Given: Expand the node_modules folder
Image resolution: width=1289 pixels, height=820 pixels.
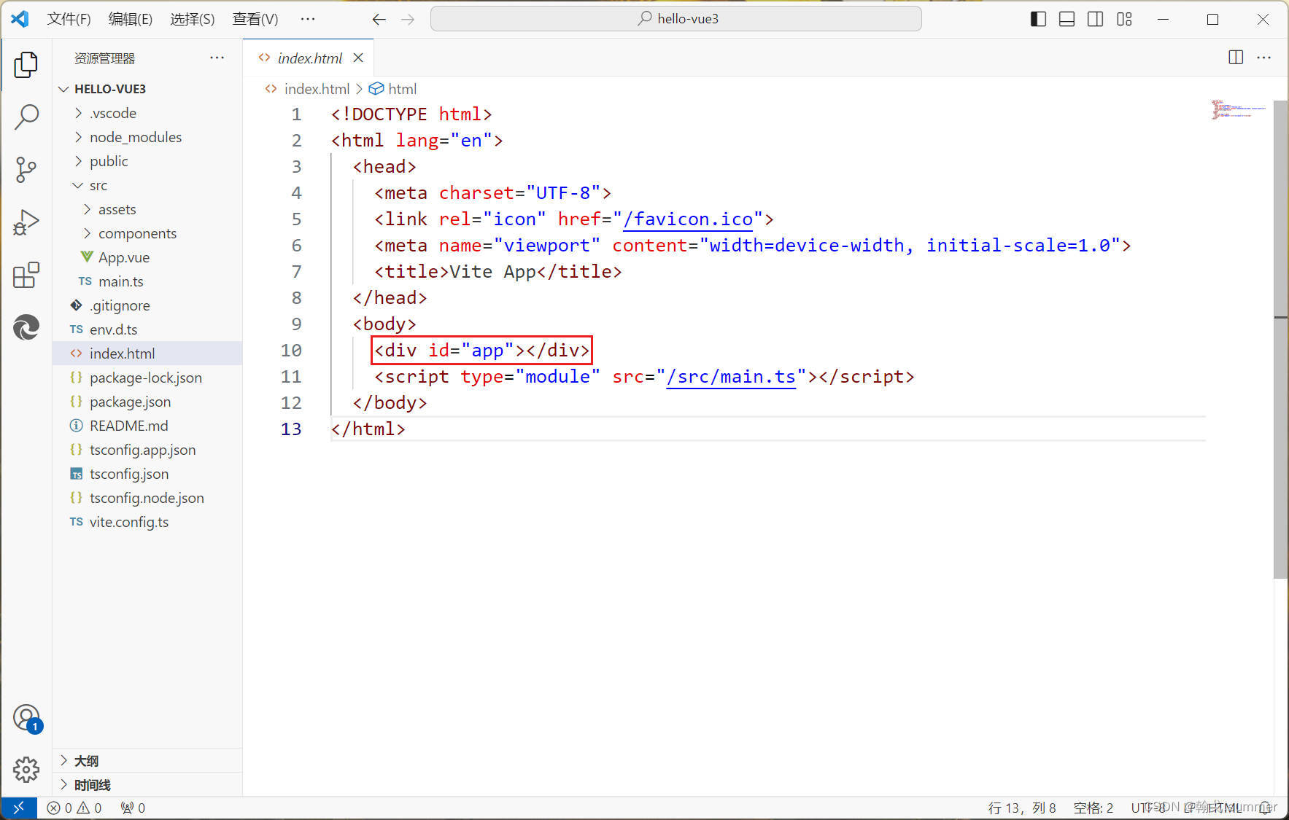Looking at the screenshot, I should point(135,137).
